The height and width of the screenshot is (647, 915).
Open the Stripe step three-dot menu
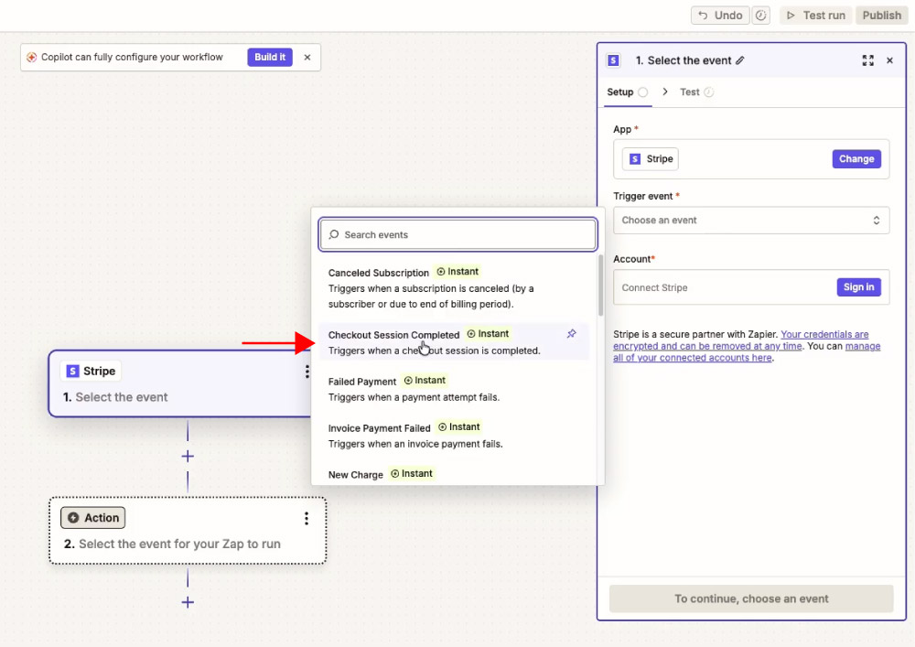coord(307,372)
